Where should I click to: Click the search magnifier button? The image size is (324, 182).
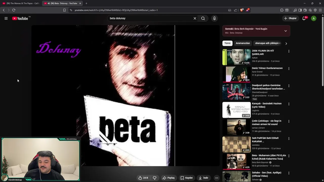(x=203, y=18)
